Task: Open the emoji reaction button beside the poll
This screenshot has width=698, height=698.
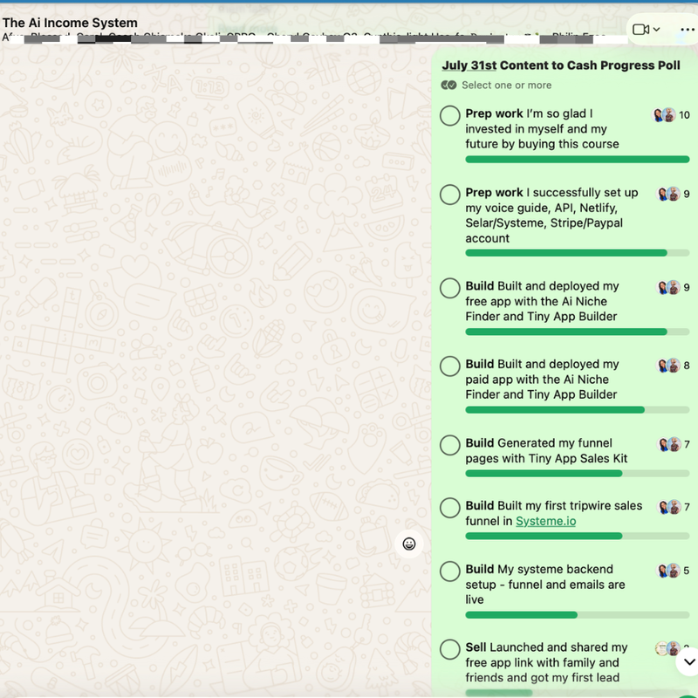Action: tap(408, 544)
